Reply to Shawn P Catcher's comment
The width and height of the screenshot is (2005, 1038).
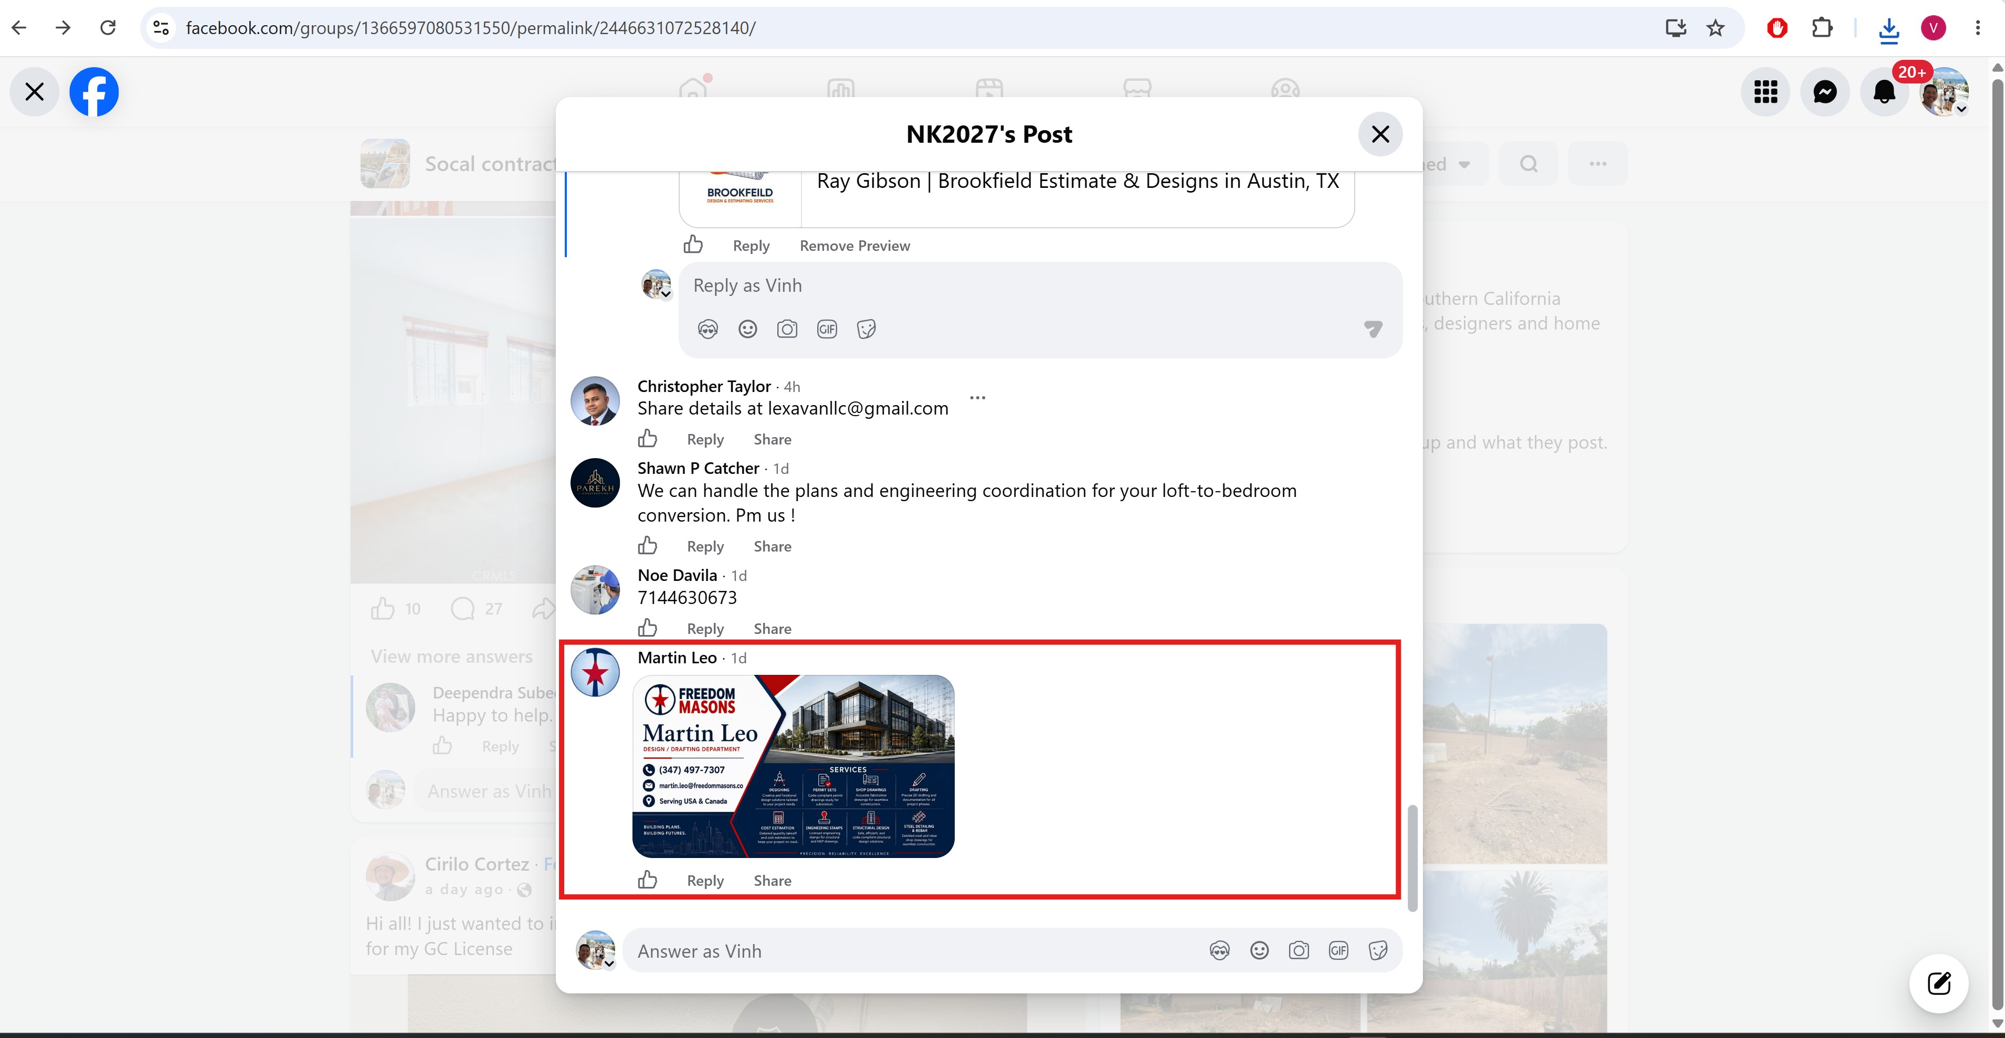point(705,546)
